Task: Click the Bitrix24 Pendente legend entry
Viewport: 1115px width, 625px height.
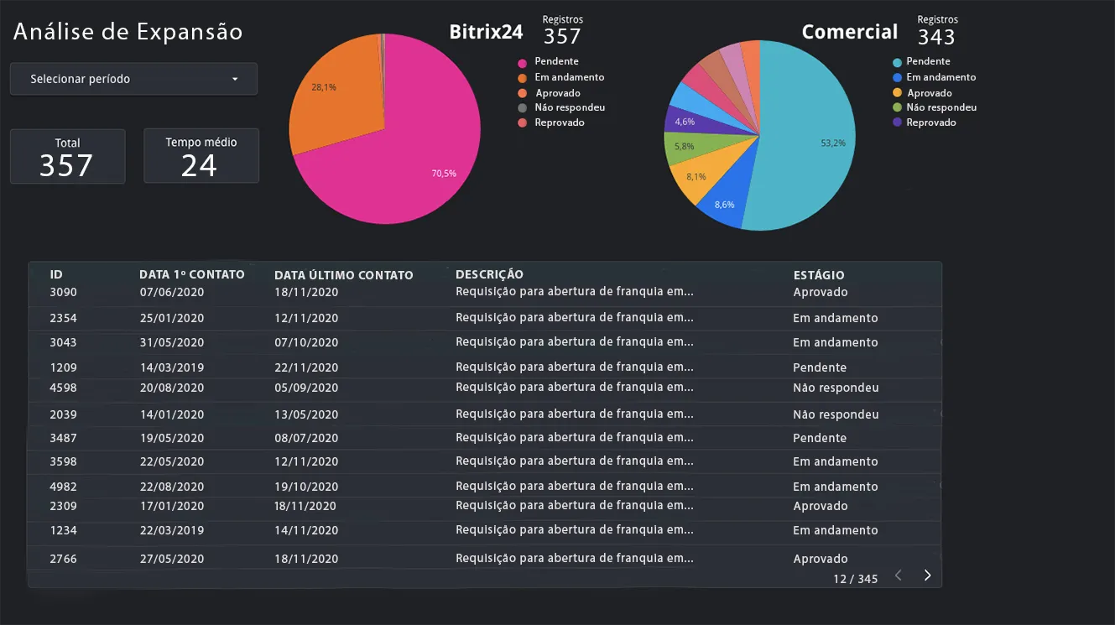Action: 548,62
